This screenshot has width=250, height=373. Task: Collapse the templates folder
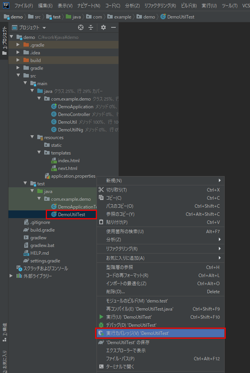click(x=39, y=153)
